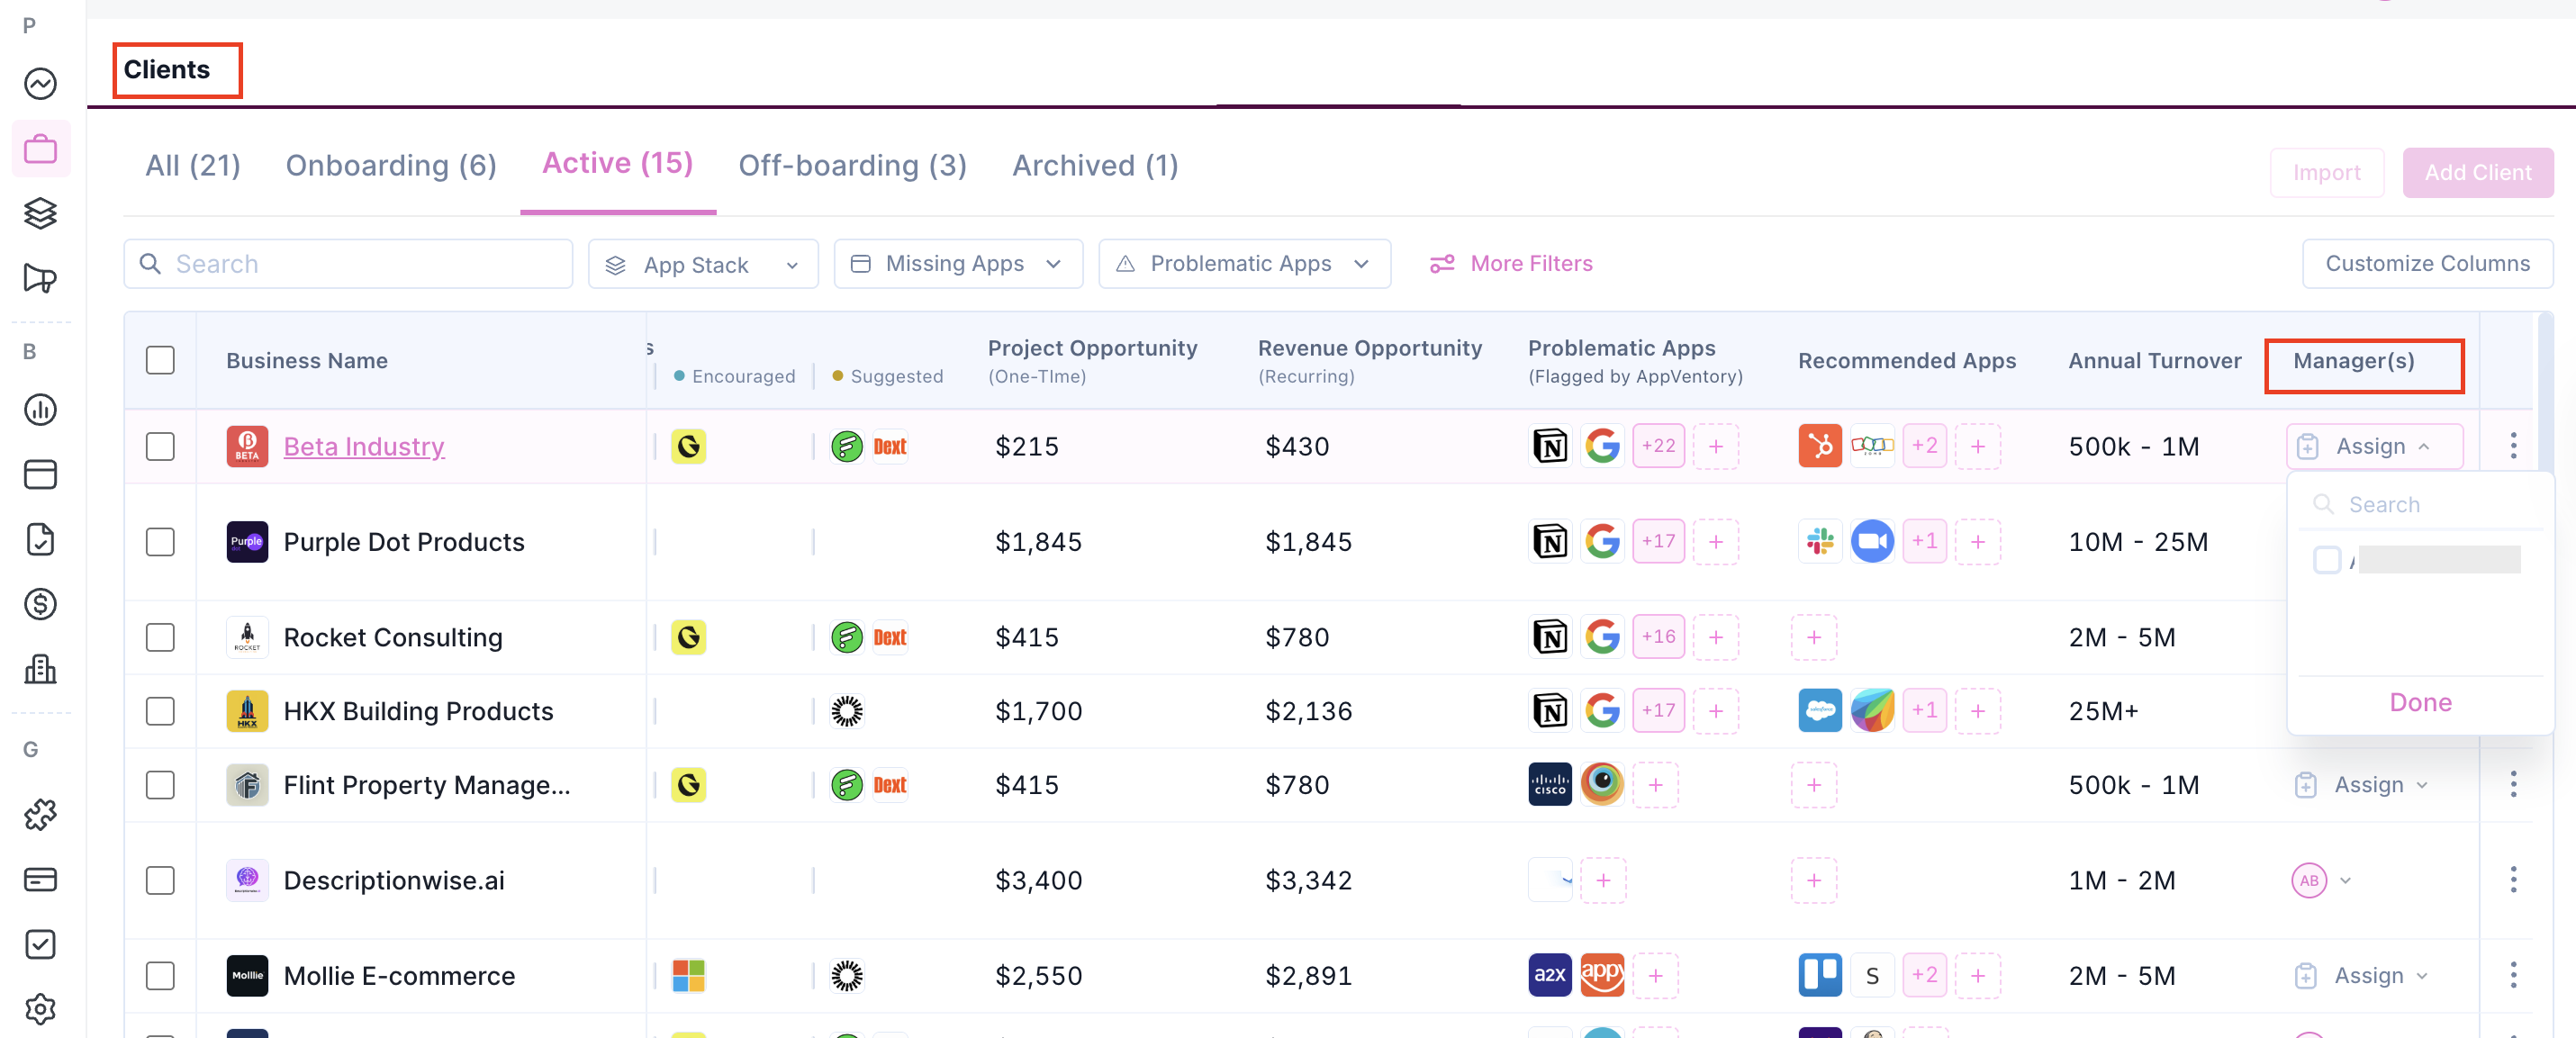Click the puzzle piece integrations icon
Viewport: 2576px width, 1038px height.
pos(40,814)
